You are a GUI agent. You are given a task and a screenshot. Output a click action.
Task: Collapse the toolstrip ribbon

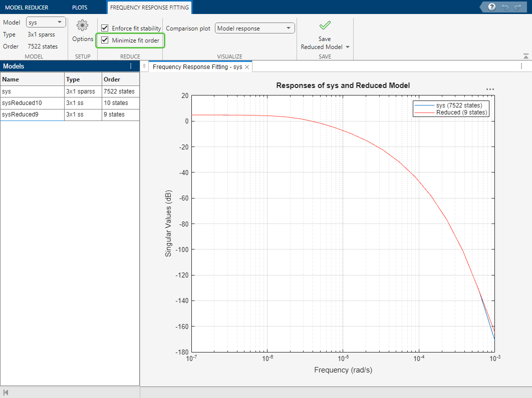click(x=525, y=56)
